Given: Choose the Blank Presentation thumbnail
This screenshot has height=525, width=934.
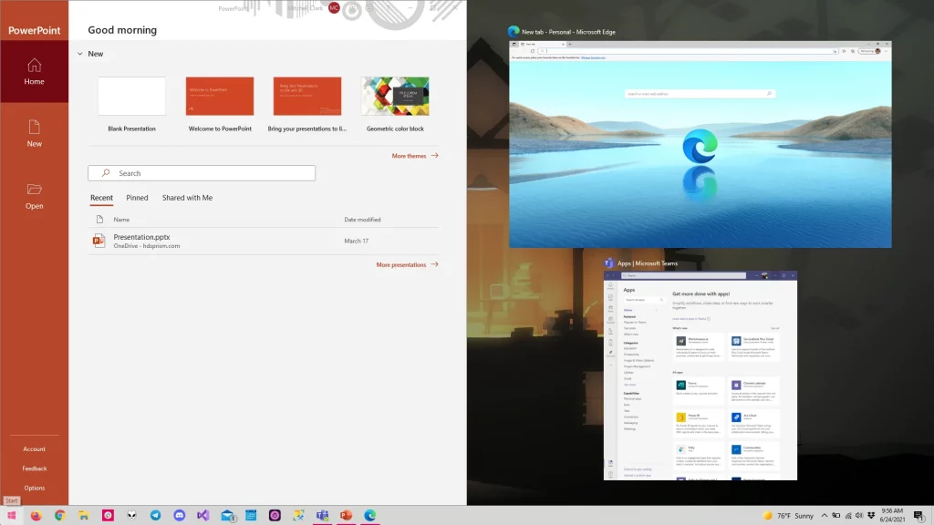Looking at the screenshot, I should [131, 97].
